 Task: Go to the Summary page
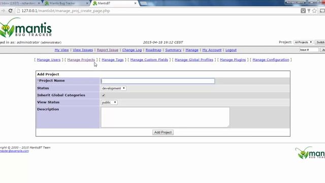point(173,50)
